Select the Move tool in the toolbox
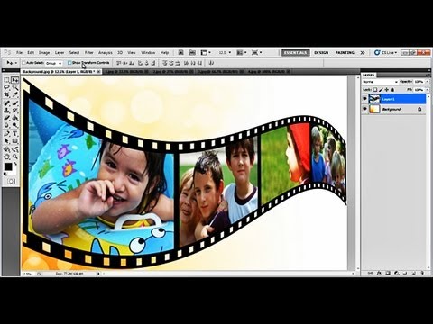 [x=14, y=80]
